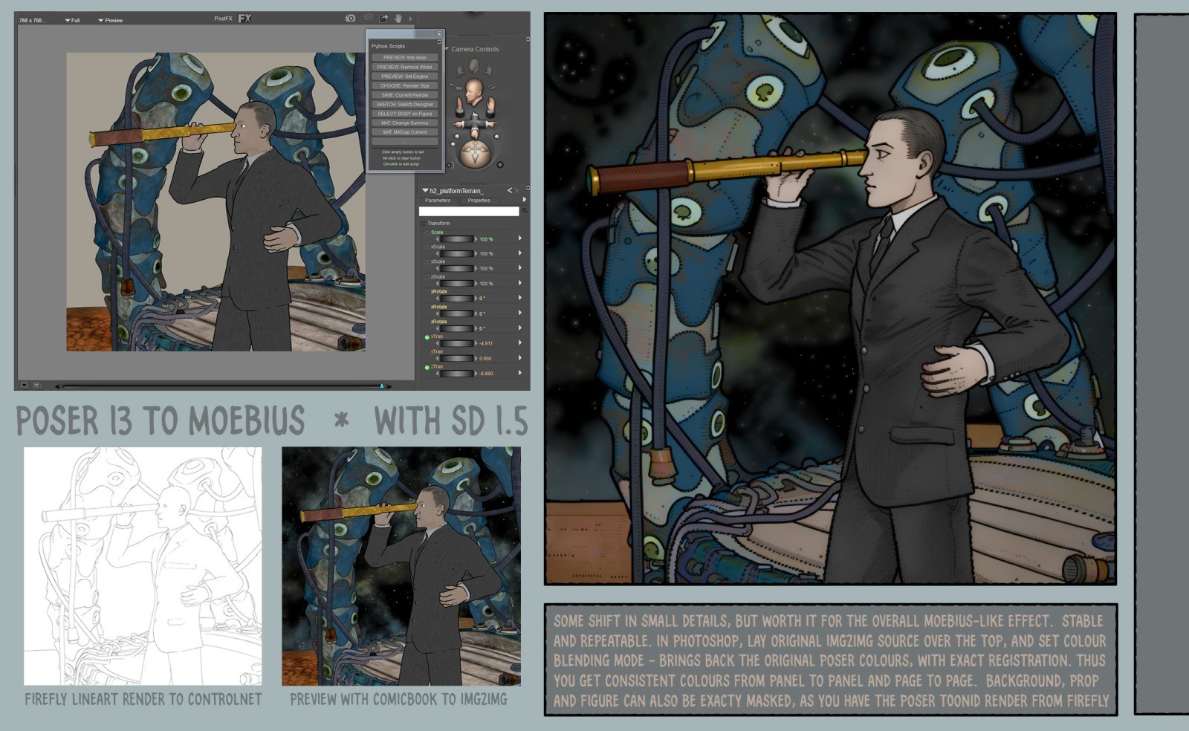Run the PREVIEW: Anti-Alias script
Screen dimensions: 1189x731
click(x=405, y=57)
